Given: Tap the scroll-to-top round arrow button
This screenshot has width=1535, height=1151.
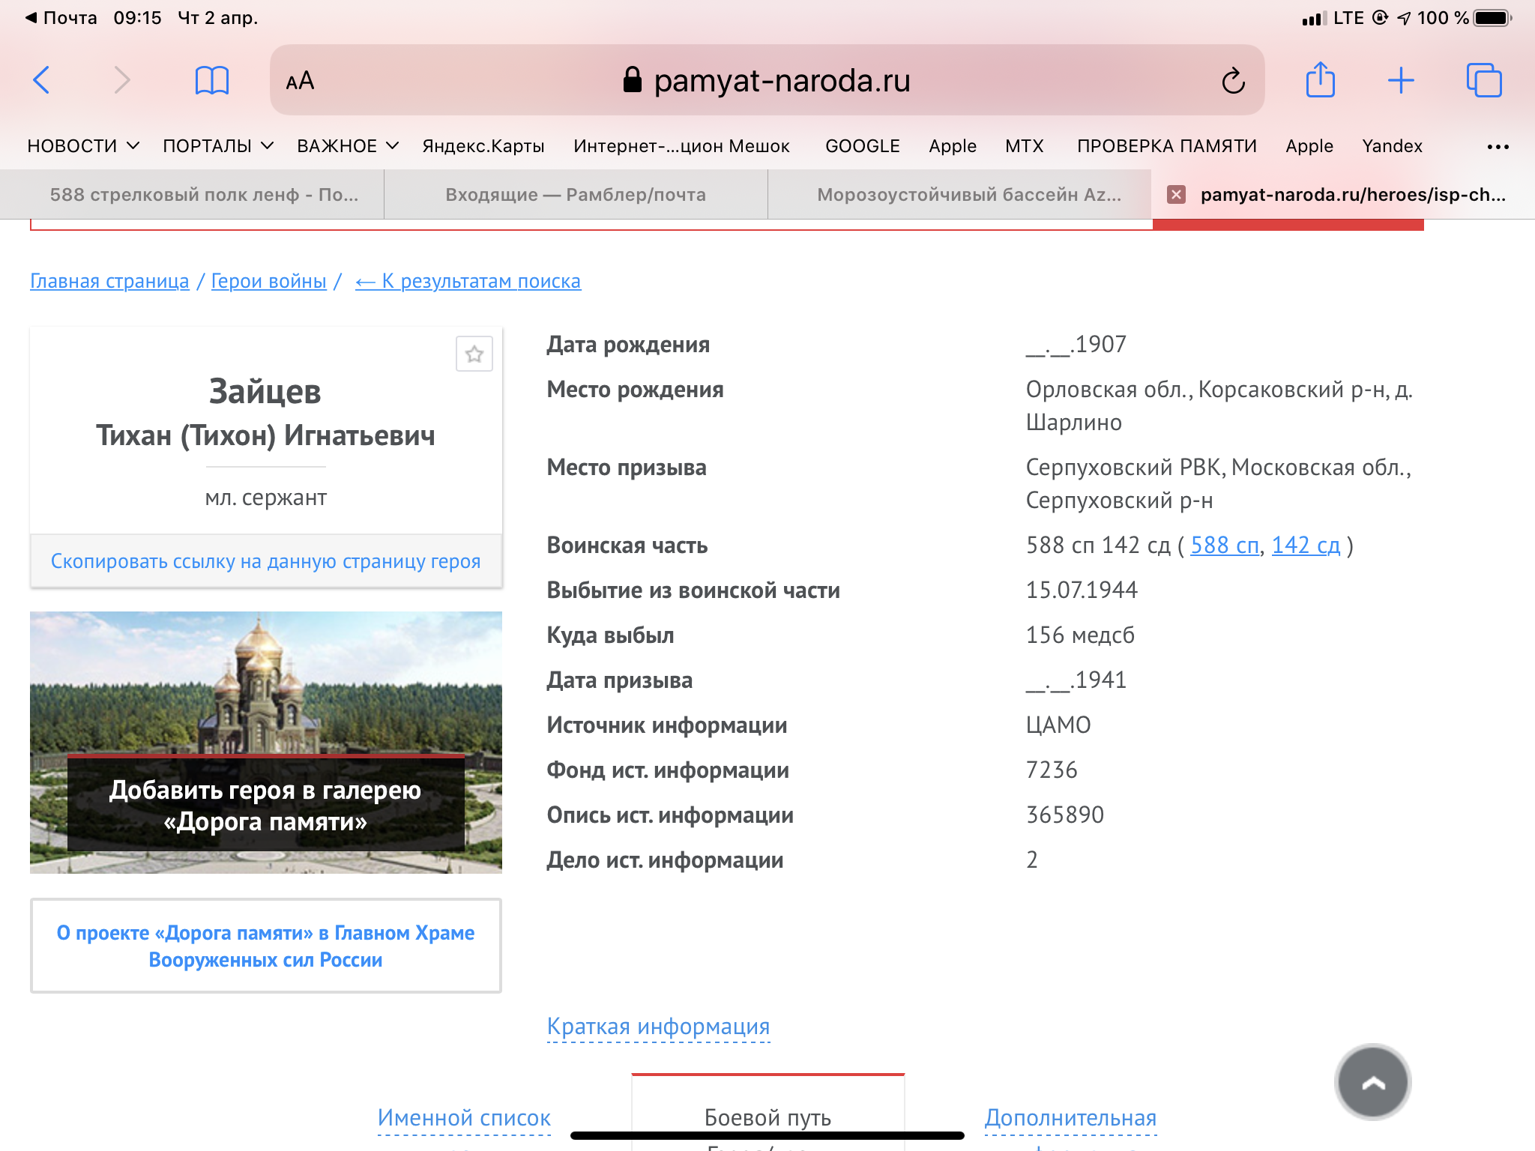Looking at the screenshot, I should point(1372,1083).
